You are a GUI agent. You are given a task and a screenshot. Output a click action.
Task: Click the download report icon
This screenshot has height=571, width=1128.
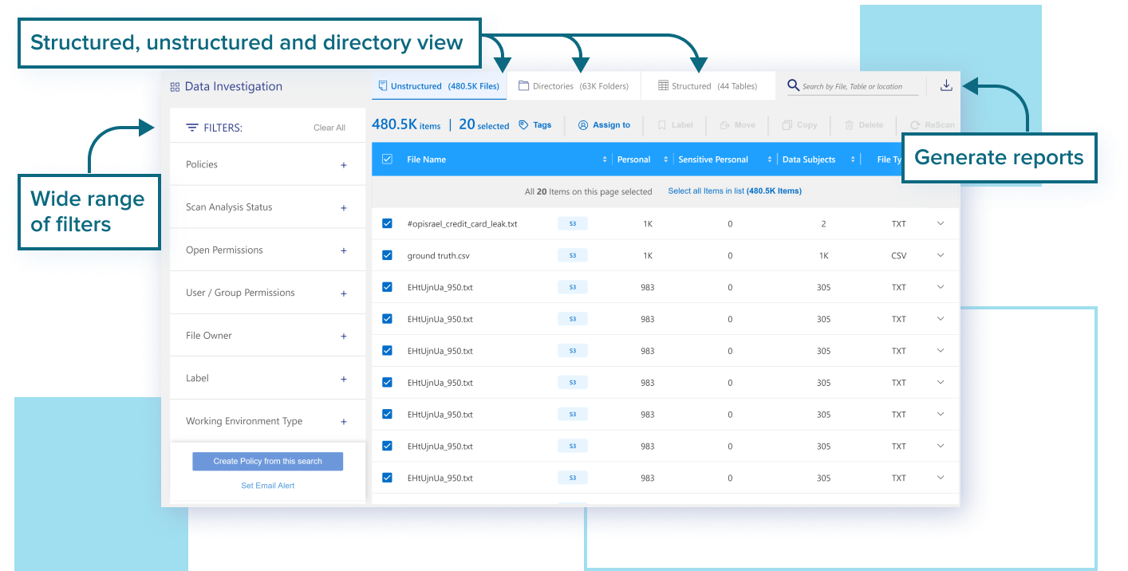tap(946, 85)
